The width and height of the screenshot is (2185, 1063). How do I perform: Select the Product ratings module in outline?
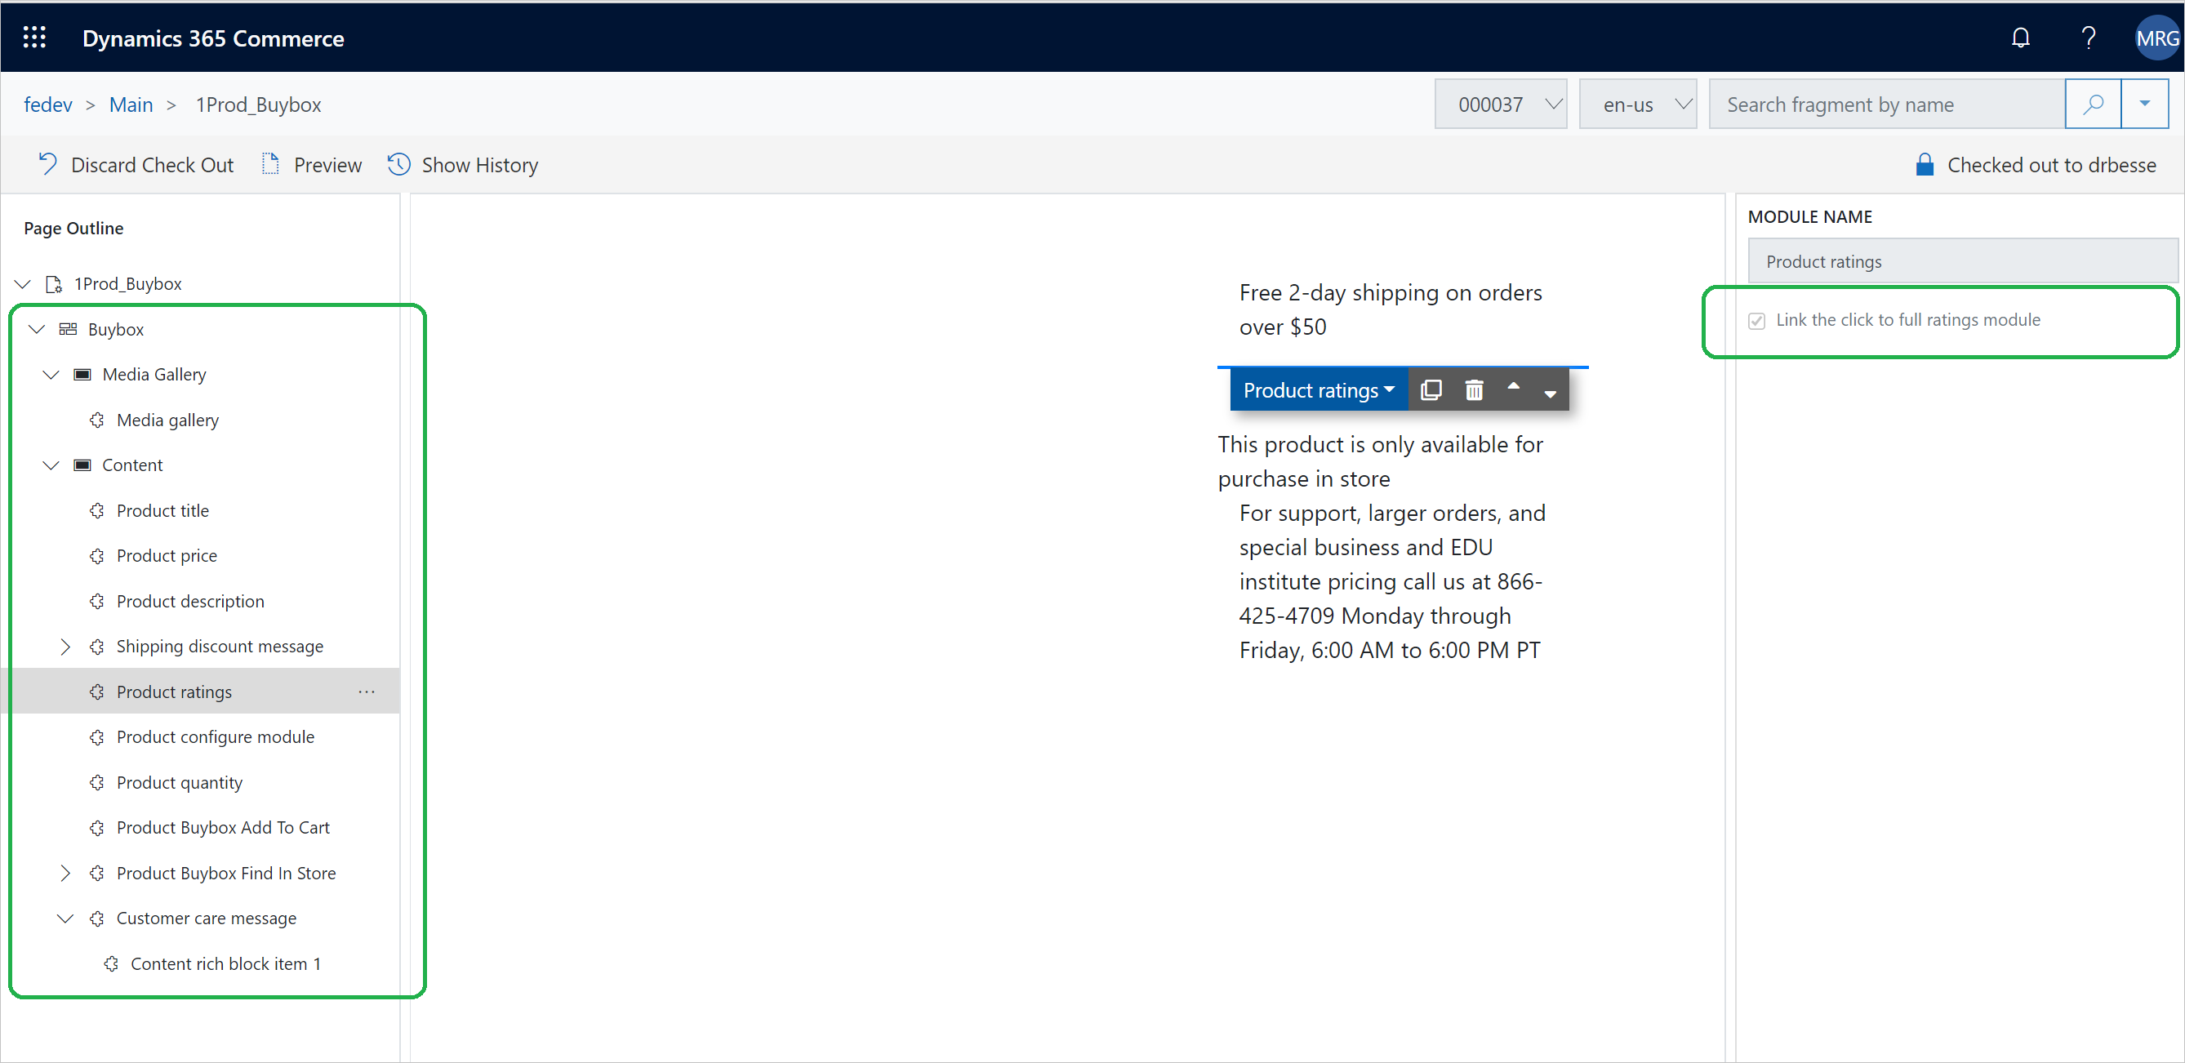(x=174, y=691)
